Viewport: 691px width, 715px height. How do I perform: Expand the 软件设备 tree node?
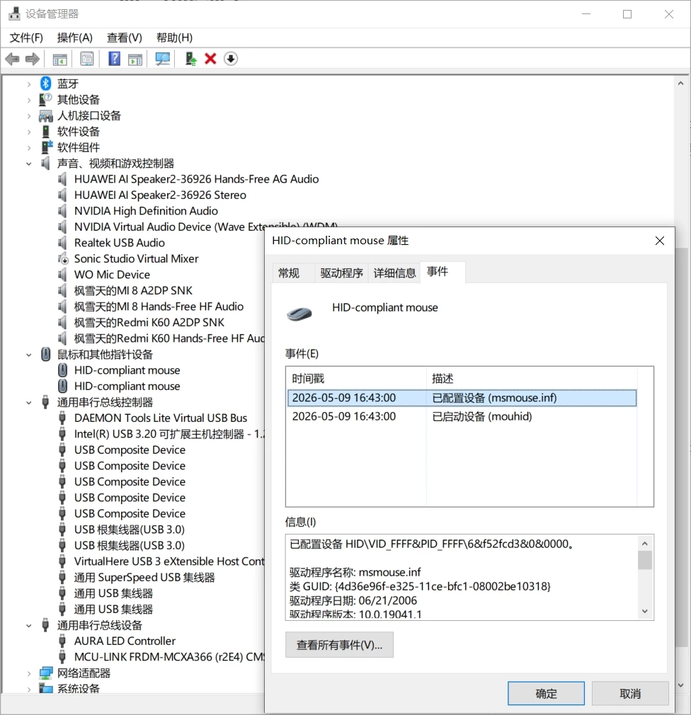(x=29, y=132)
